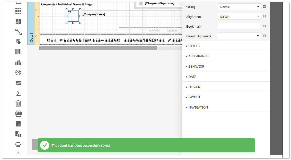Image resolution: width=291 pixels, height=160 pixels.
Task: Pick the PDF Content tool icon
Action: click(x=18, y=114)
